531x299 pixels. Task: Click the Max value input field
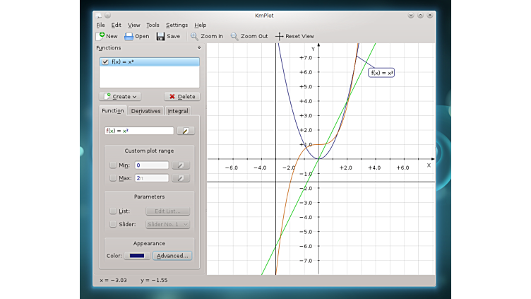coord(152,178)
